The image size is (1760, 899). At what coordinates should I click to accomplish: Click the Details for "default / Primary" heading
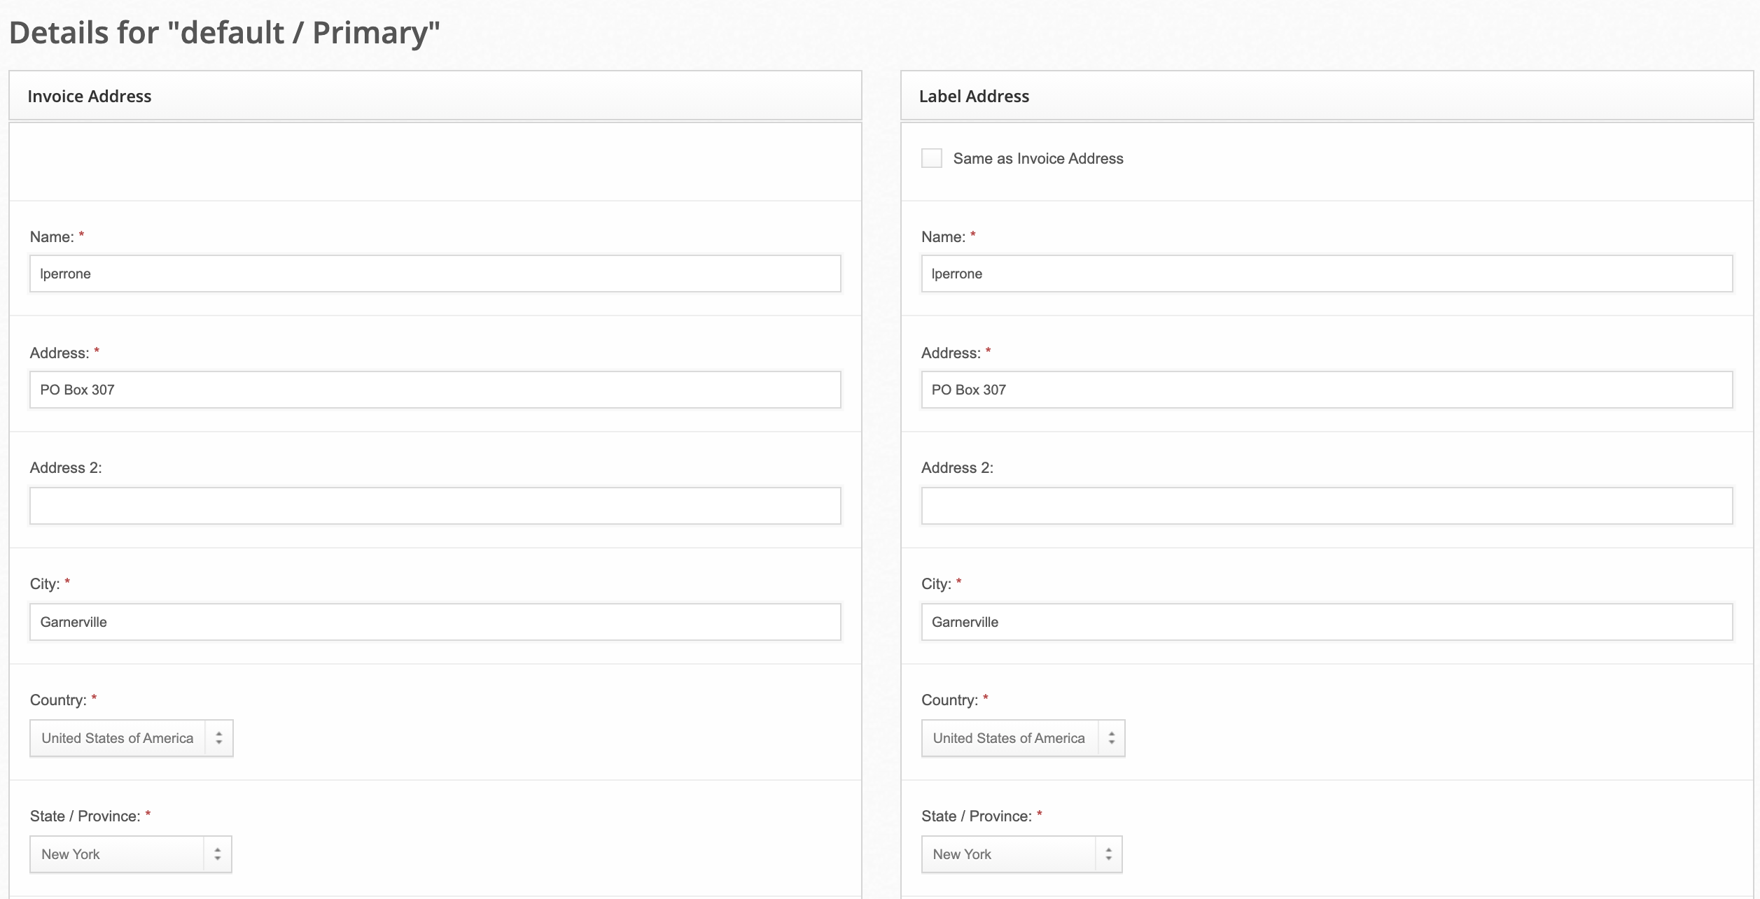(225, 33)
